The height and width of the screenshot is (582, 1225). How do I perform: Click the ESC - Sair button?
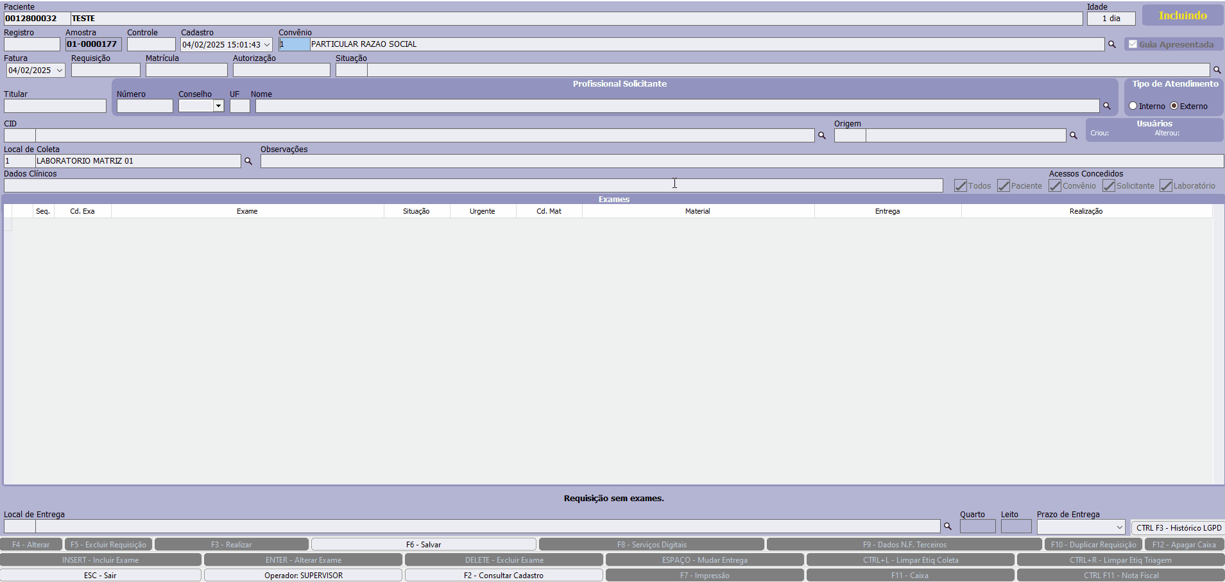100,575
